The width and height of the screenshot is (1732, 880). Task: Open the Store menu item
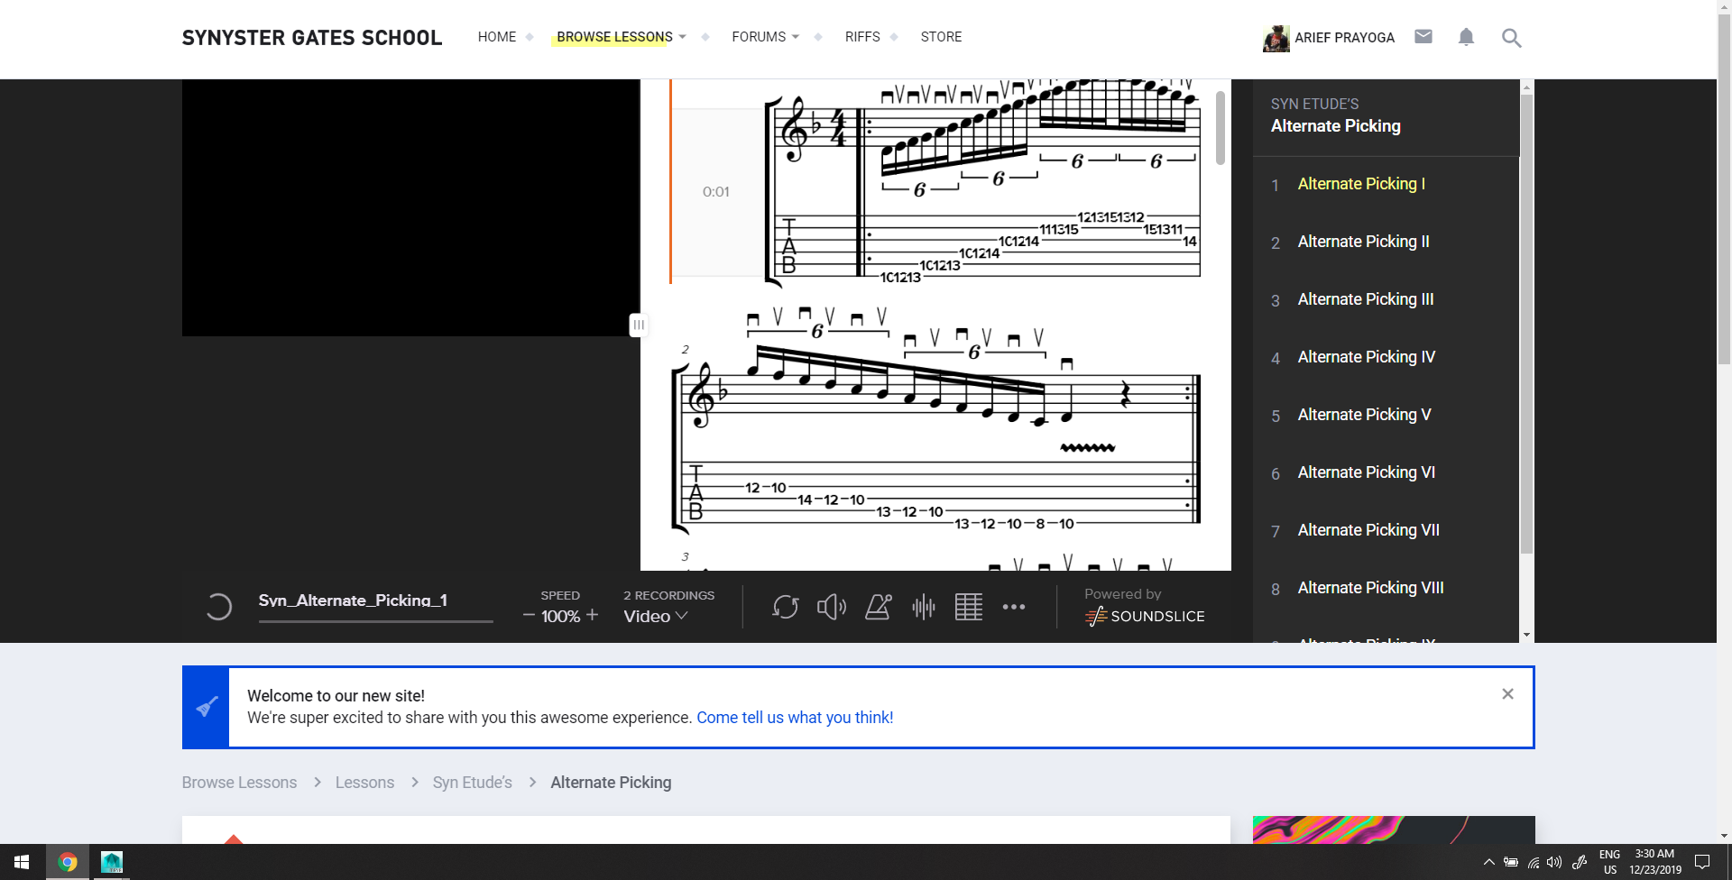pos(941,37)
